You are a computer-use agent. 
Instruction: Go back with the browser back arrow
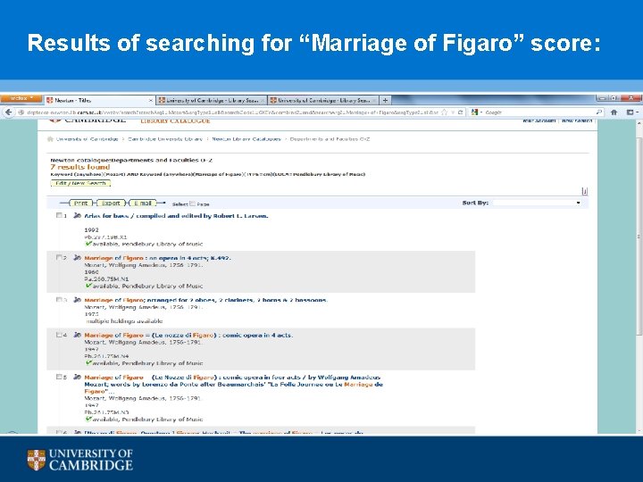pos(9,112)
